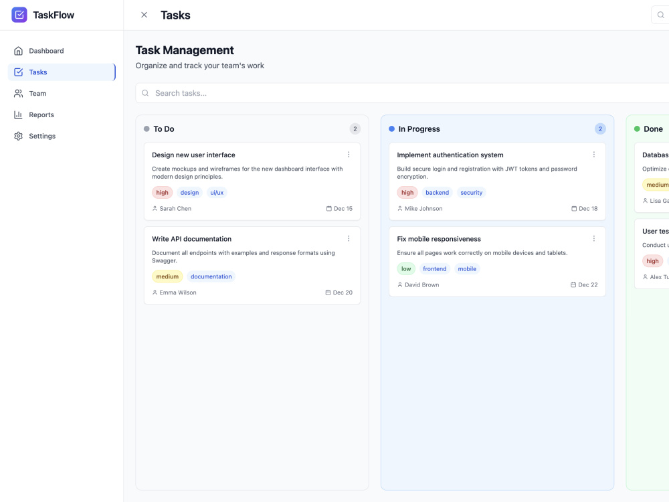
Task: Open Dashboard from the sidebar
Action: 62,51
